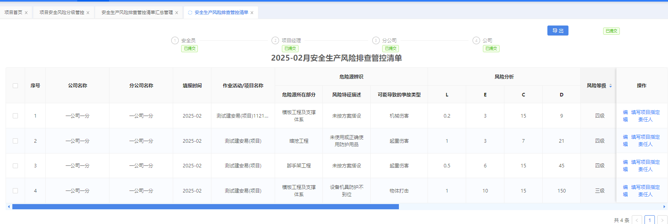Select checkbox for row 3
This screenshot has height=224, width=668.
[x=16, y=166]
